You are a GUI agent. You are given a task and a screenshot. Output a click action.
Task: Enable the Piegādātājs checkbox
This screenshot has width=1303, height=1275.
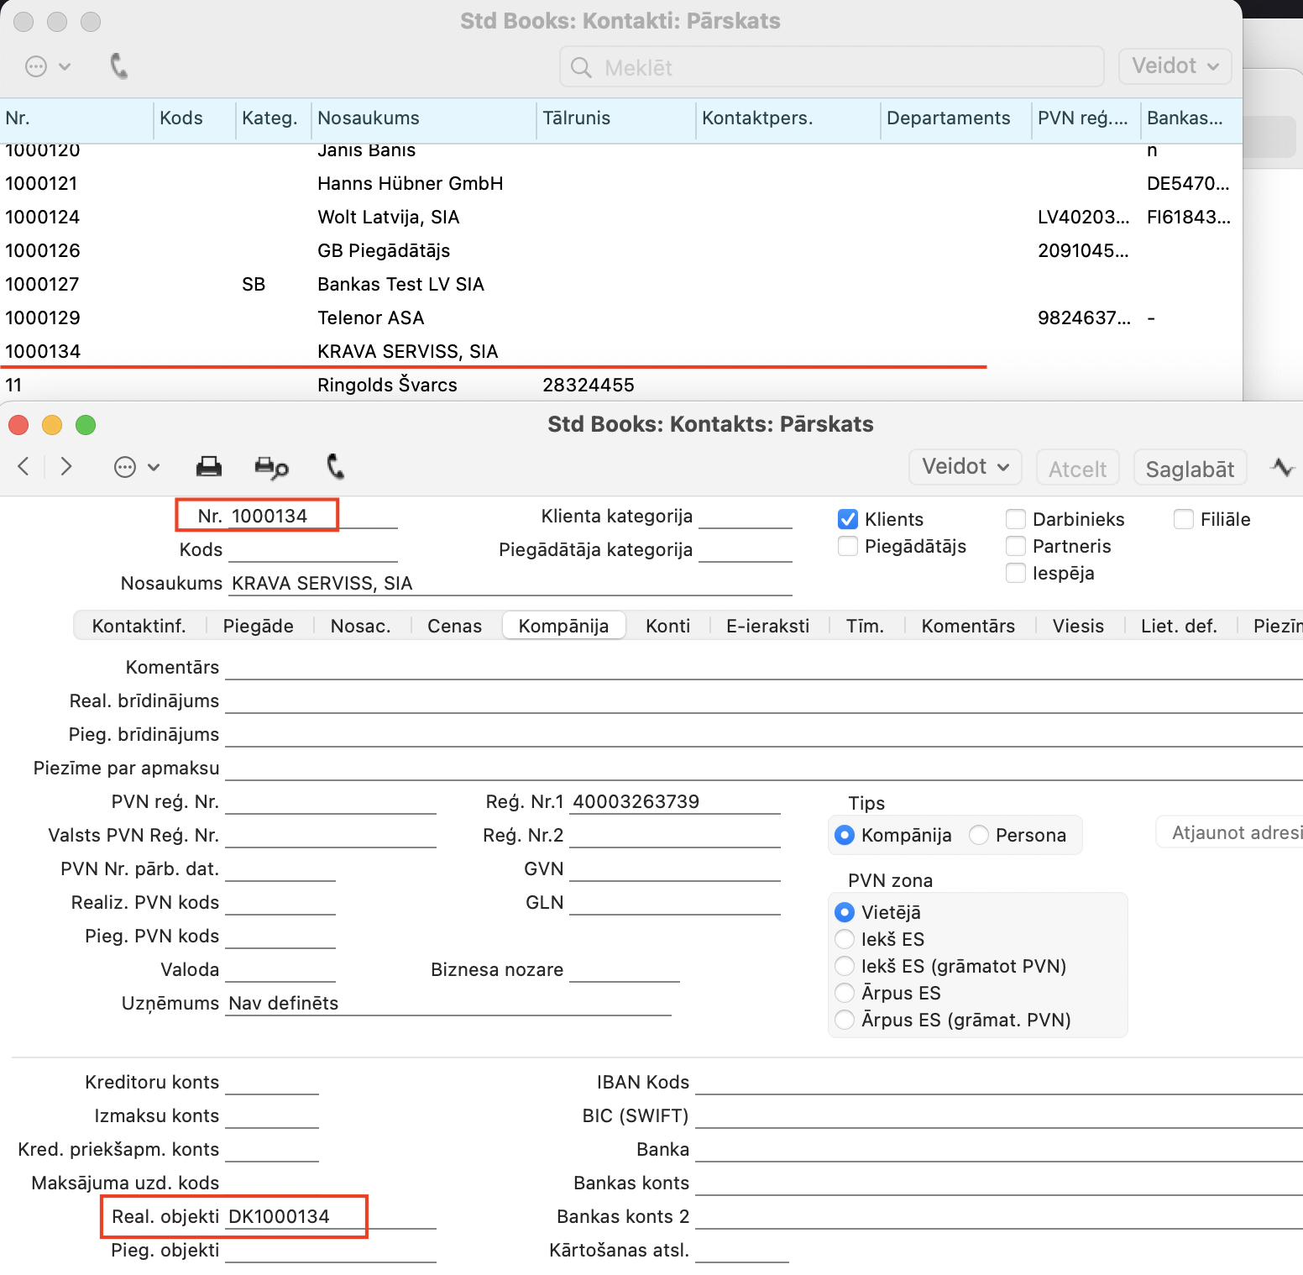click(848, 546)
